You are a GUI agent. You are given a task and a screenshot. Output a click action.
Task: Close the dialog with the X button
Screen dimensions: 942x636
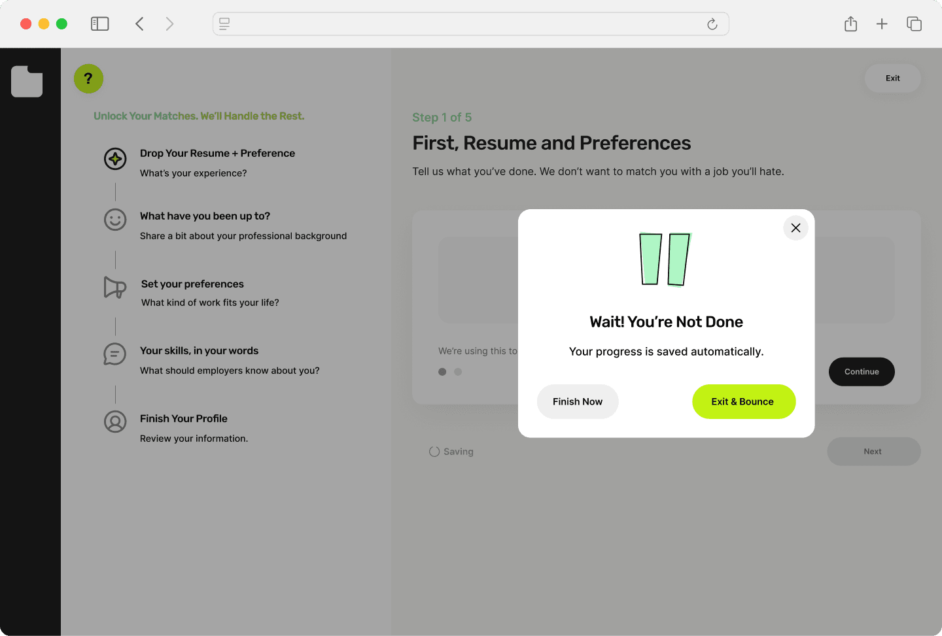795,228
